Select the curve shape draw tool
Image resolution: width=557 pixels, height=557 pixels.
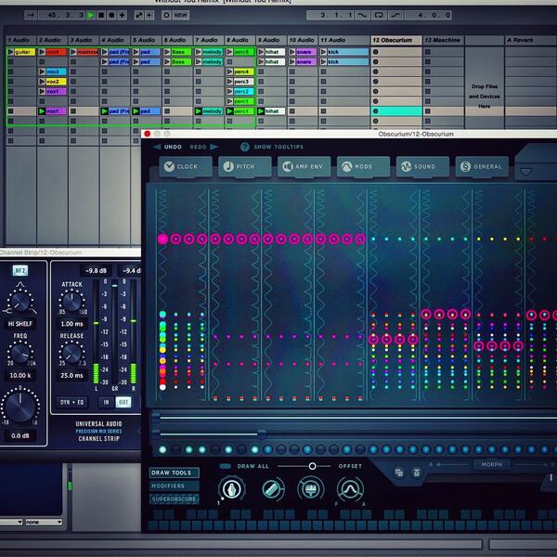coord(350,489)
